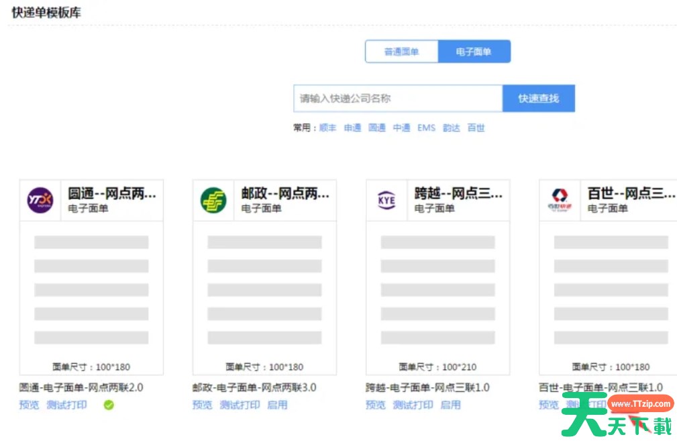The width and height of the screenshot is (677, 441).
Task: Select the EMS quick filter link
Action: tap(426, 128)
